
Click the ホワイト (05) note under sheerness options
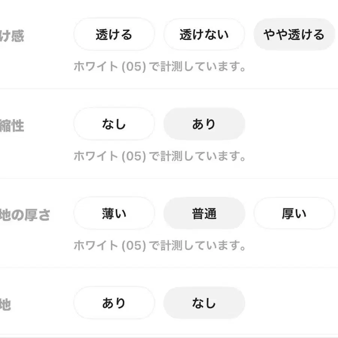tap(160, 66)
